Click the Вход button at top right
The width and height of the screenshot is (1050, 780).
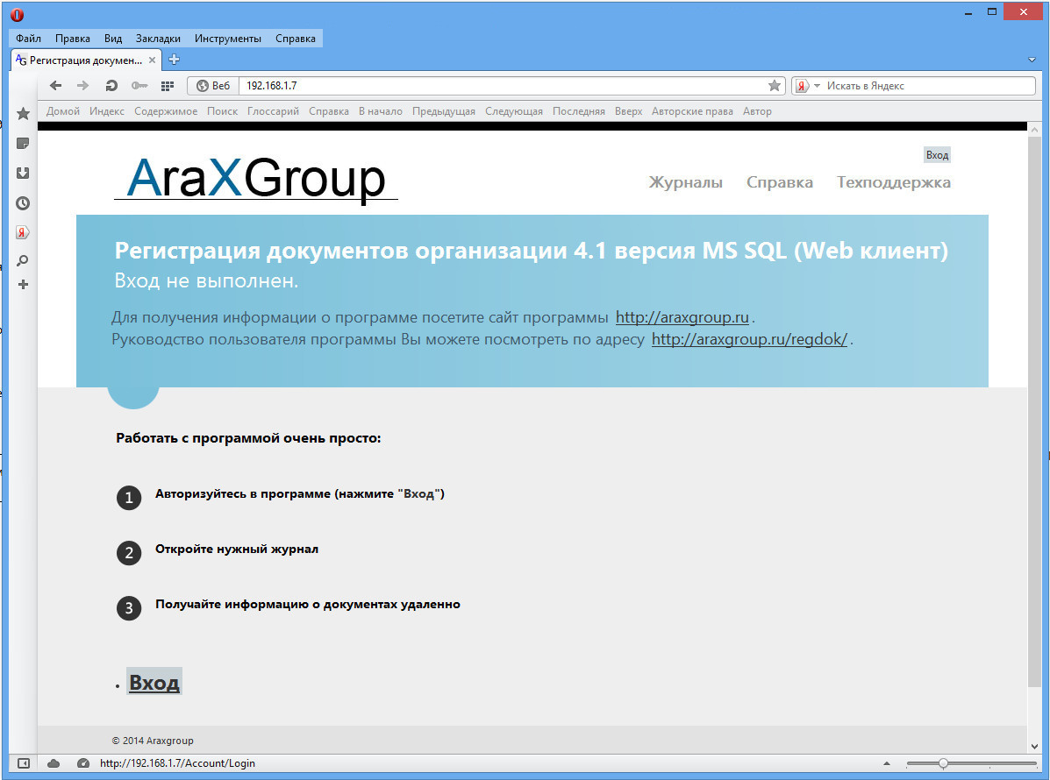point(937,155)
